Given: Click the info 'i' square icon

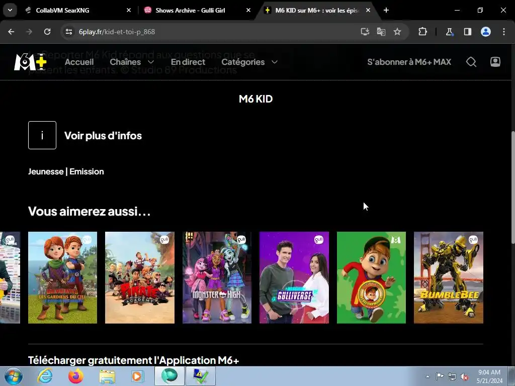Looking at the screenshot, I should tap(42, 135).
